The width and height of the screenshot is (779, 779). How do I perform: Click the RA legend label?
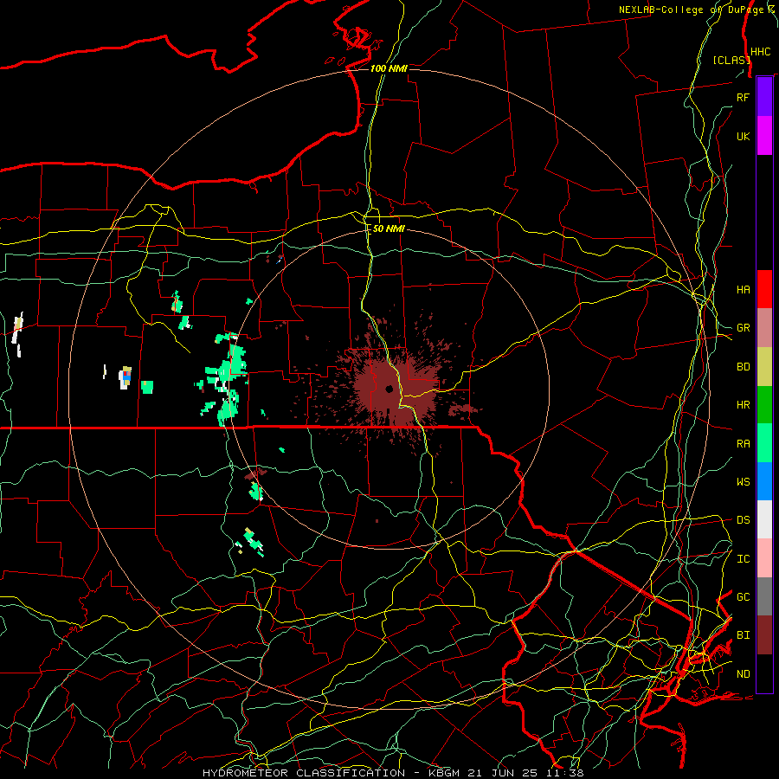743,444
